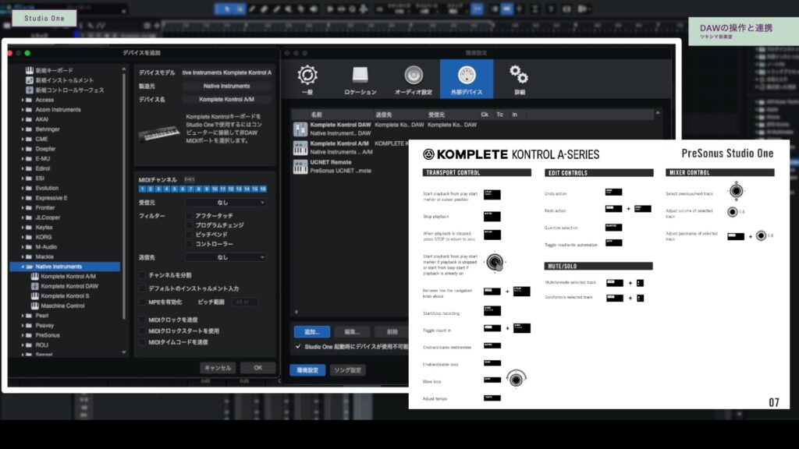Click the ピッチ範囲 value field

[243, 302]
